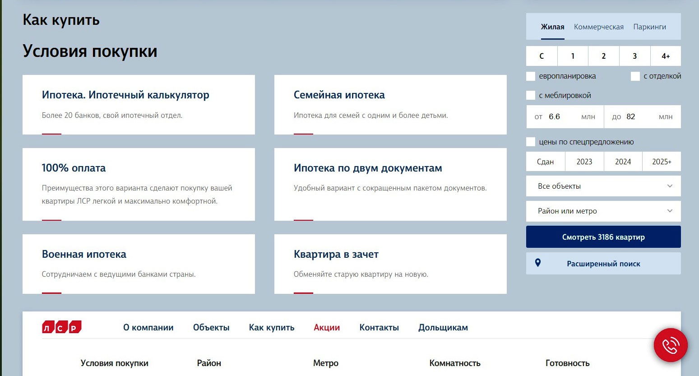Open the Все объекты dropdown

coord(603,186)
